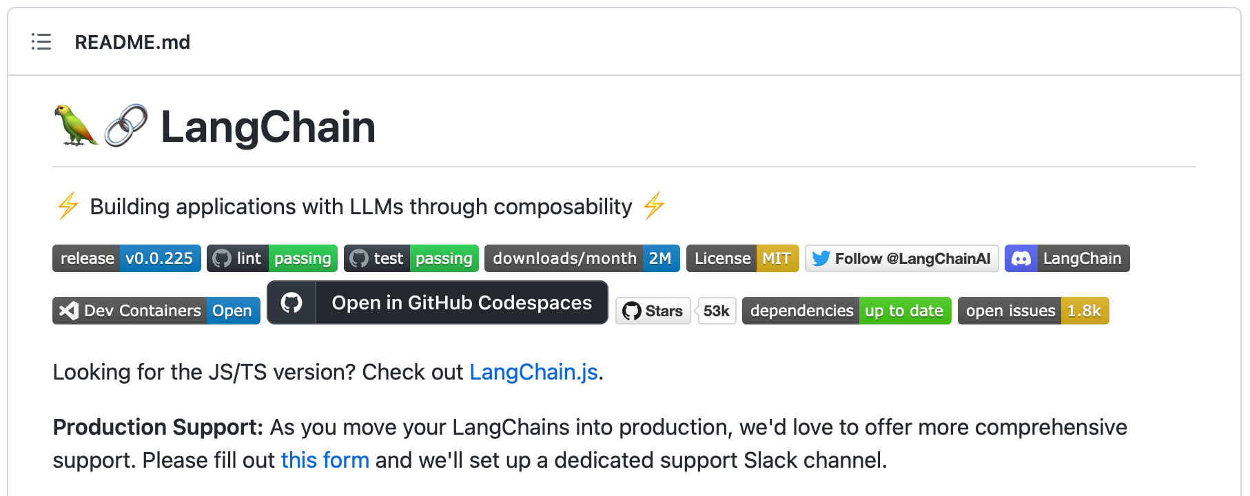Click the VS Code Dev Containers icon
Viewport: 1250px width, 496px height.
tap(68, 311)
